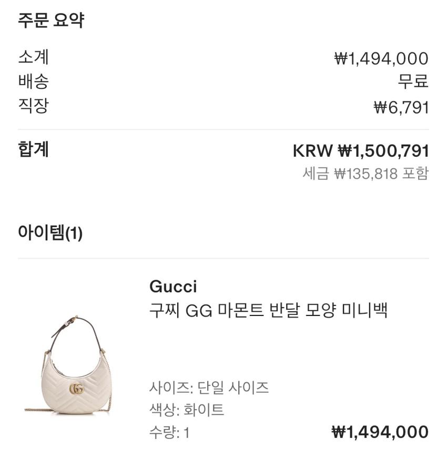
Task: Select the 소계 label
Action: click(33, 57)
